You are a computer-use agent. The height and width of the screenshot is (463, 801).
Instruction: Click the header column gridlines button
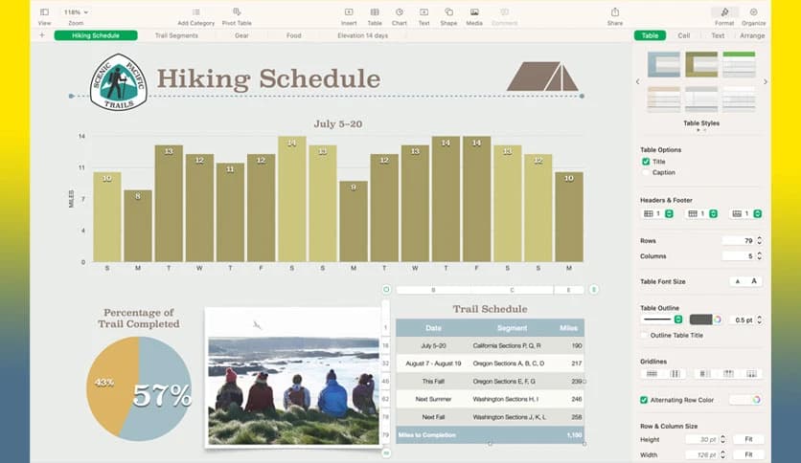(x=704, y=374)
